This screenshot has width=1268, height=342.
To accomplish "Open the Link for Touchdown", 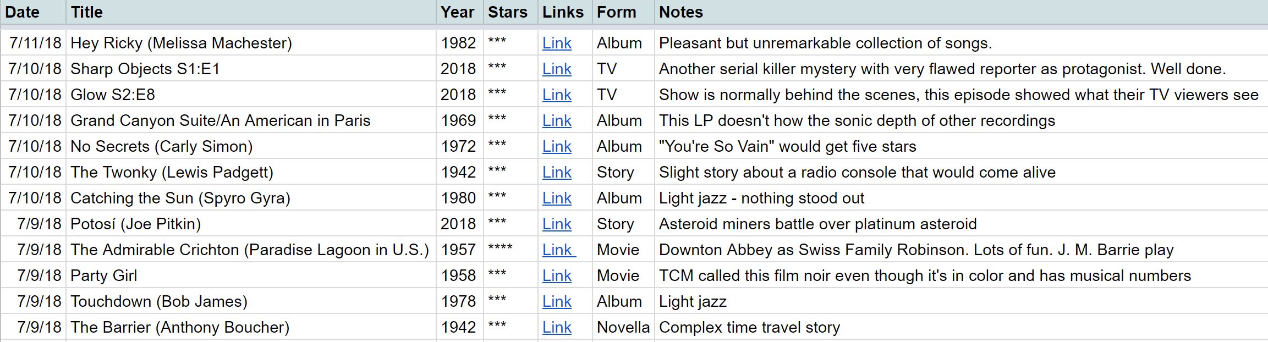I will tap(557, 301).
